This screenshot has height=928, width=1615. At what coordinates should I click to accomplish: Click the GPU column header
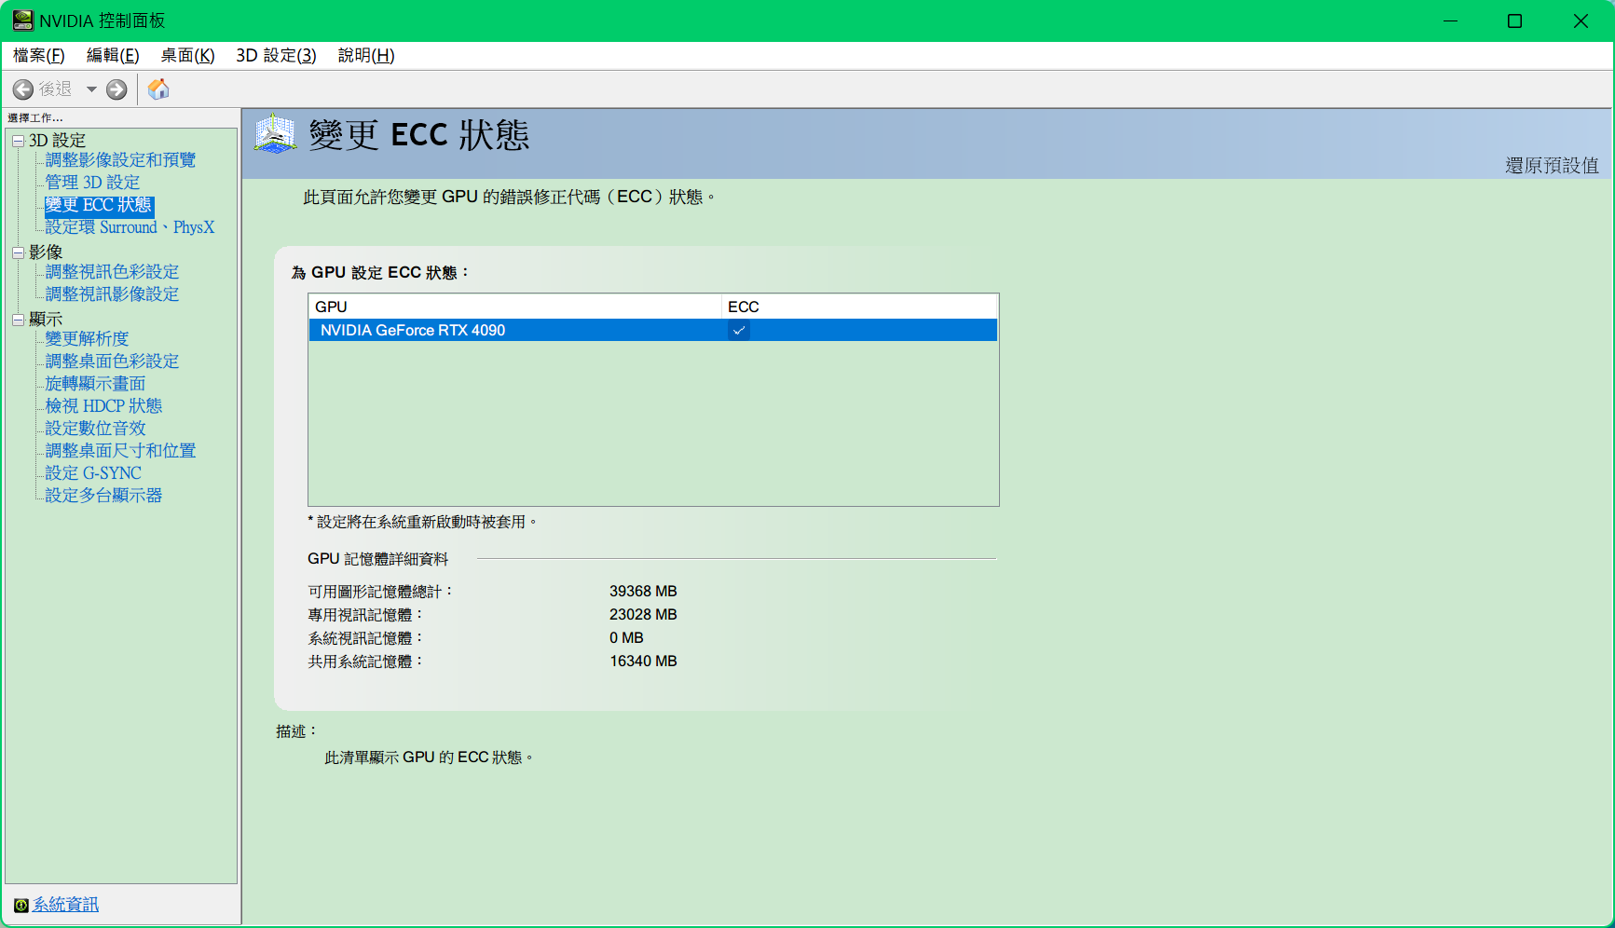515,307
